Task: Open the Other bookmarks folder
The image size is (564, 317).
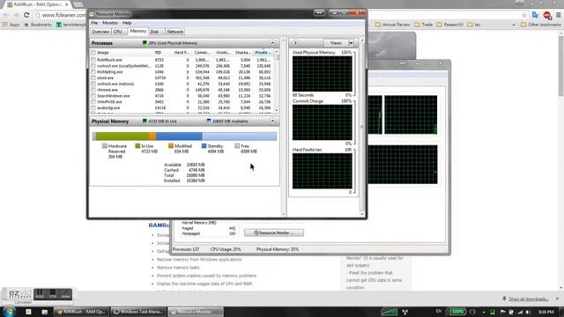Action: 540,25
